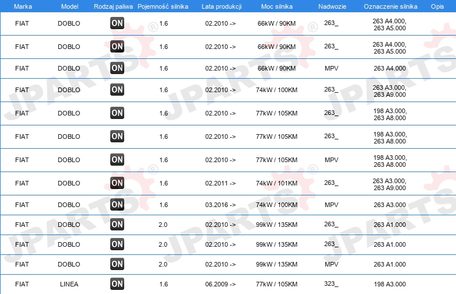The height and width of the screenshot is (294, 456).
Task: Click the Rodzaj paliwa column header
Action: click(x=114, y=6)
